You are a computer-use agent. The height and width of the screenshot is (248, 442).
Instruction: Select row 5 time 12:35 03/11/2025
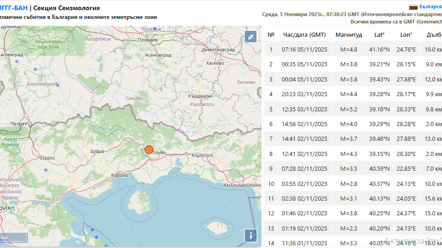pos(304,110)
